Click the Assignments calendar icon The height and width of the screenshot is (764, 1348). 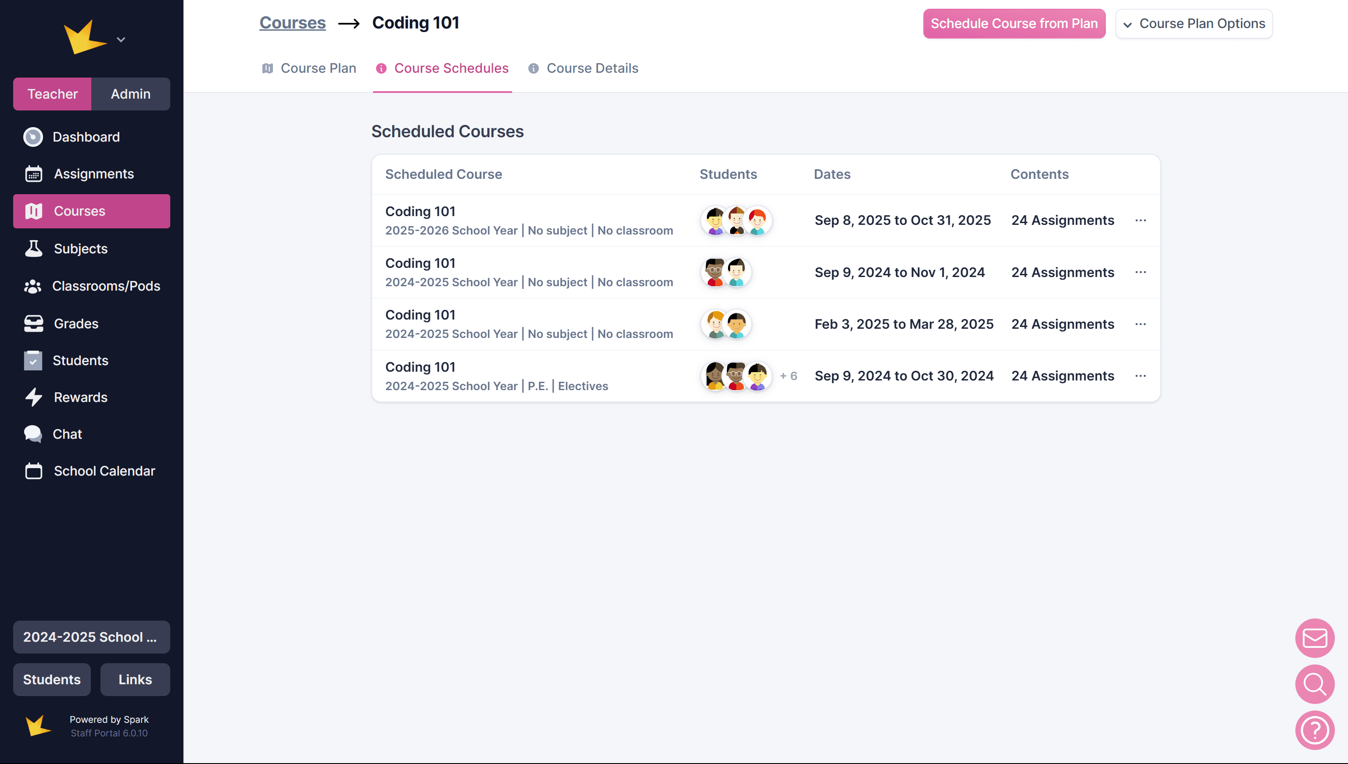pyautogui.click(x=34, y=174)
